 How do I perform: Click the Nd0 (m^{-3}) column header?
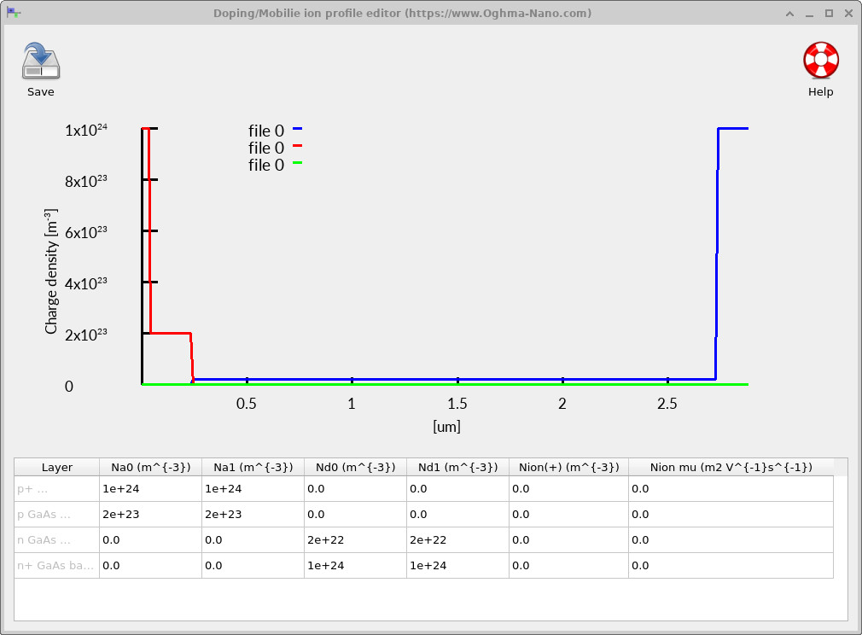(355, 468)
